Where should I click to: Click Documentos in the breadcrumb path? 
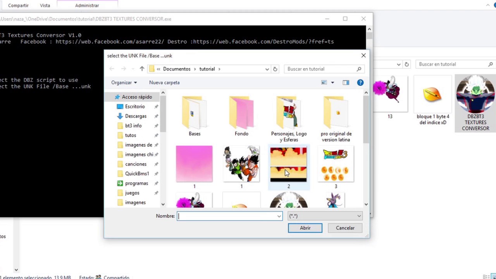(x=177, y=69)
